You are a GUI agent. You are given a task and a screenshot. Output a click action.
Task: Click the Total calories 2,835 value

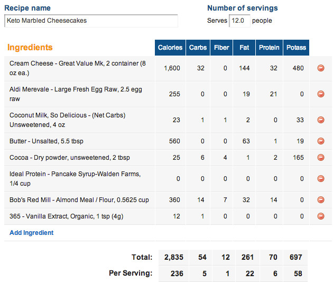[174, 257]
